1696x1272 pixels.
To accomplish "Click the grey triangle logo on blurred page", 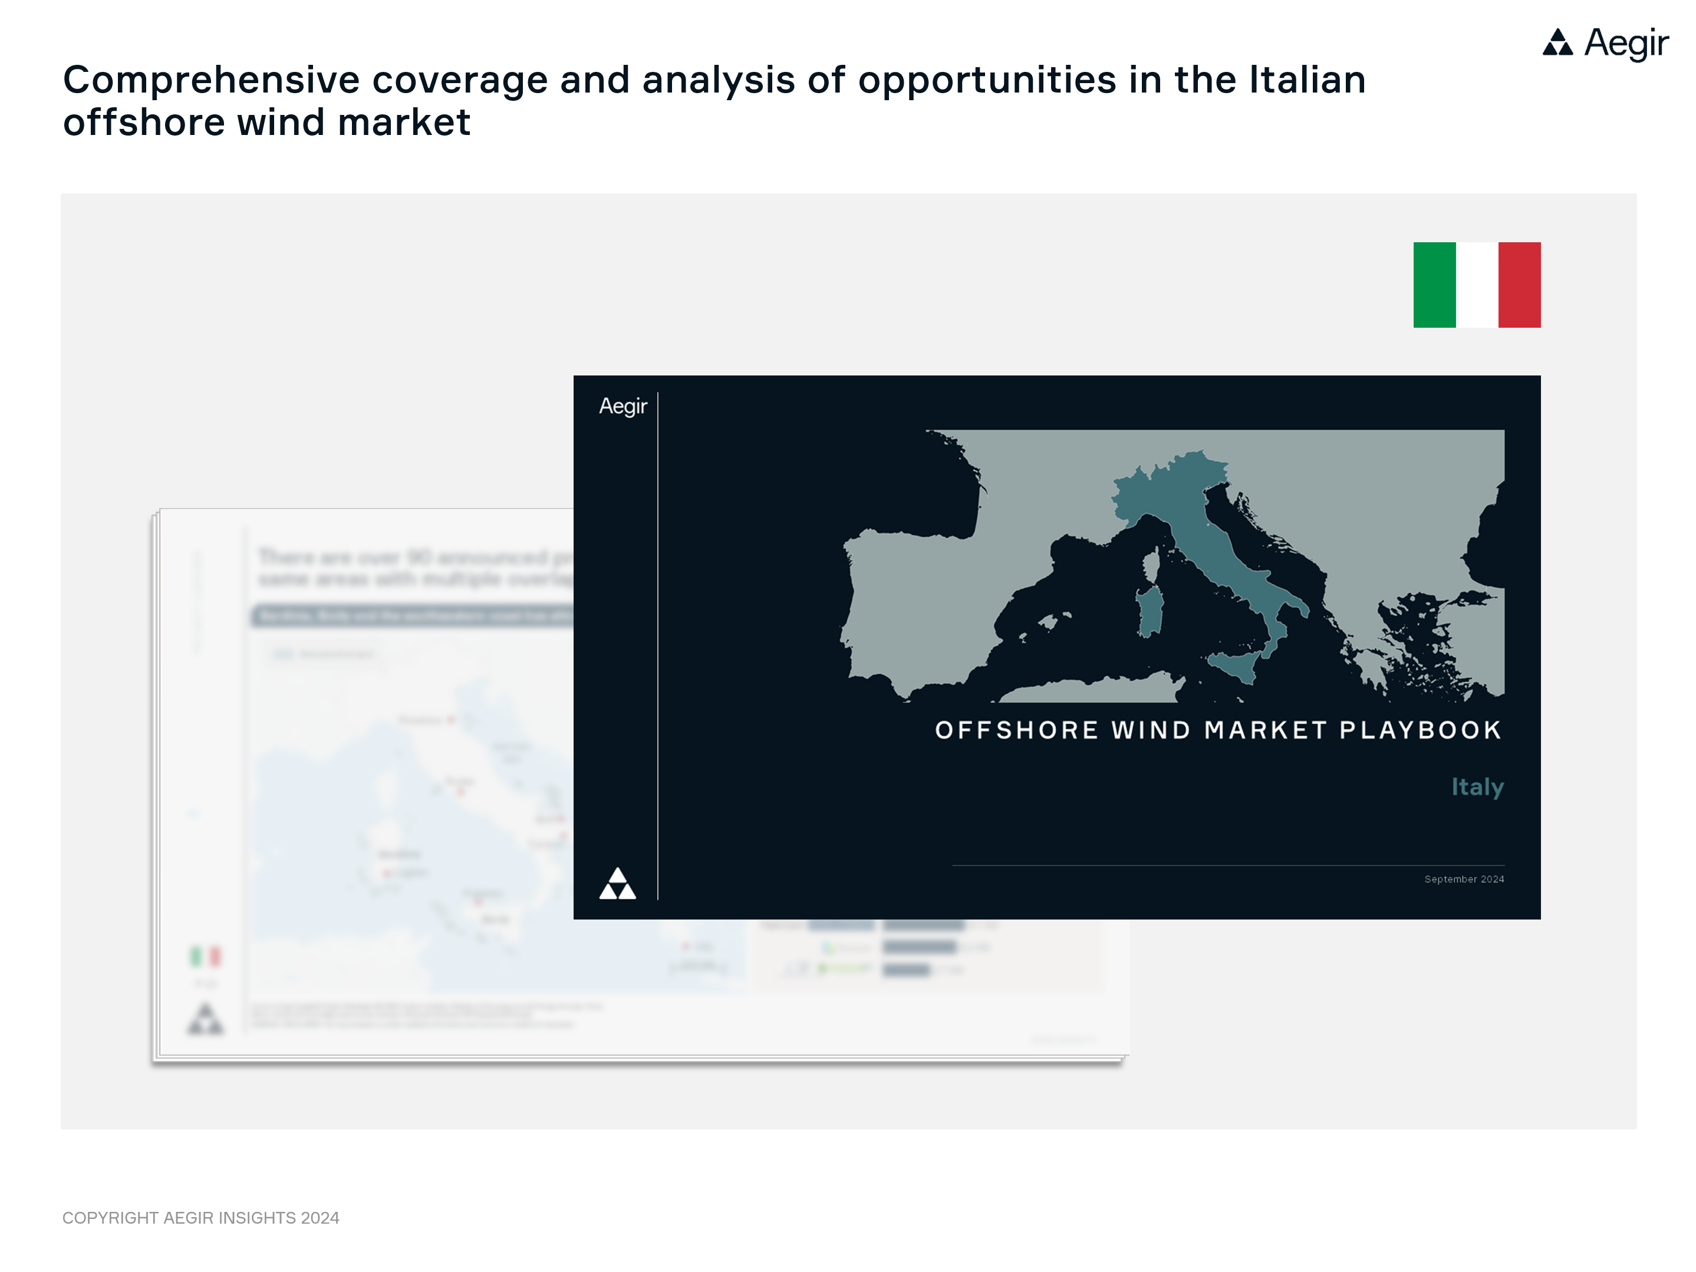I will point(206,1019).
